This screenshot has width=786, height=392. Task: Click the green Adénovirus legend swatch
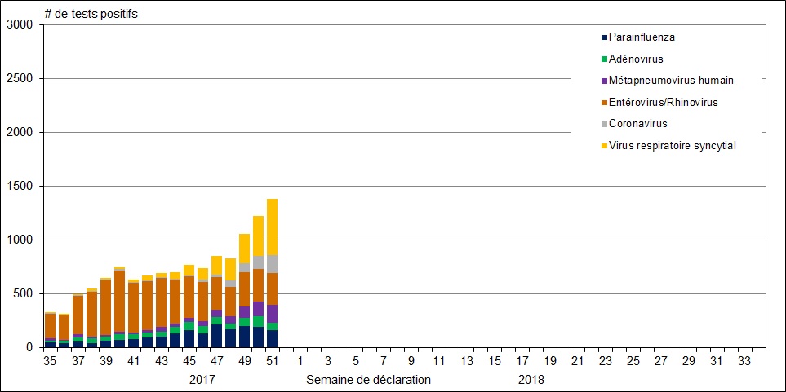click(x=604, y=59)
